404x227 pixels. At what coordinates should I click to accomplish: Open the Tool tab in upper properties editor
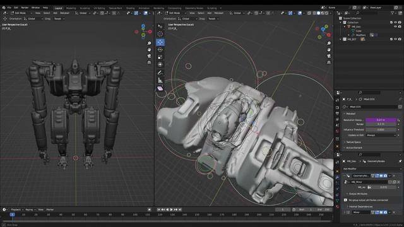[x=338, y=100]
